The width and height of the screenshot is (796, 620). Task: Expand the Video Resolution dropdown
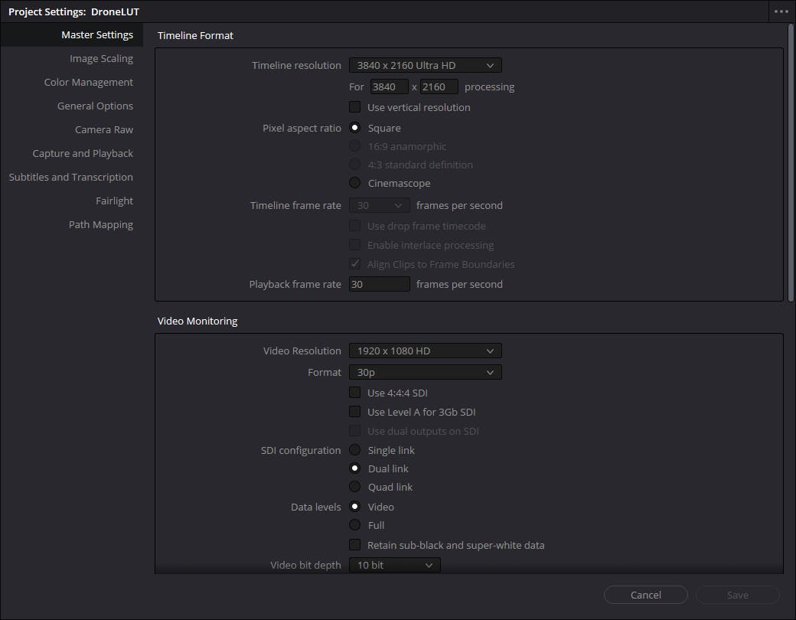[426, 351]
